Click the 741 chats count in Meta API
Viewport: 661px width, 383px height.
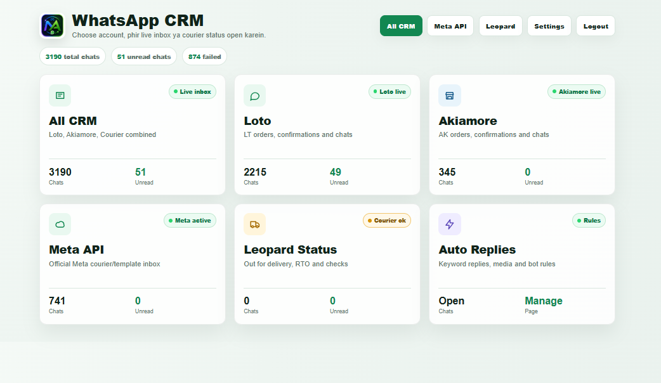pyautogui.click(x=57, y=301)
